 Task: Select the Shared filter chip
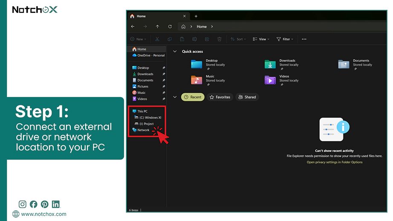pos(247,97)
